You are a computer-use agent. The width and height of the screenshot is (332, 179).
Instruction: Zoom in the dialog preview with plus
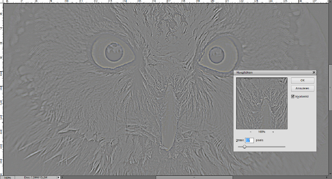[x=273, y=132]
